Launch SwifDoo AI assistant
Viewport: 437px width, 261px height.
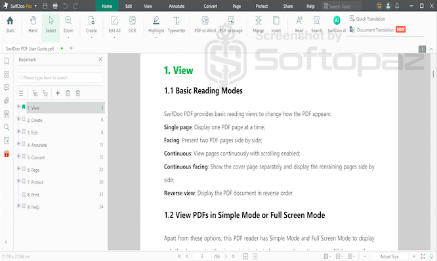tap(337, 20)
